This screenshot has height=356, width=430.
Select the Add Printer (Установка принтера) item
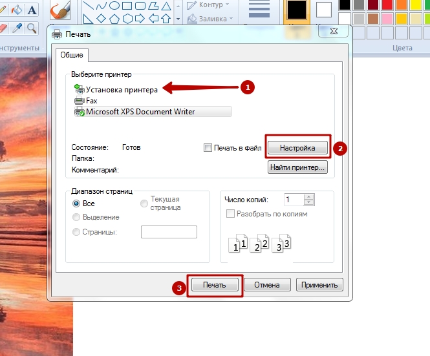click(121, 90)
